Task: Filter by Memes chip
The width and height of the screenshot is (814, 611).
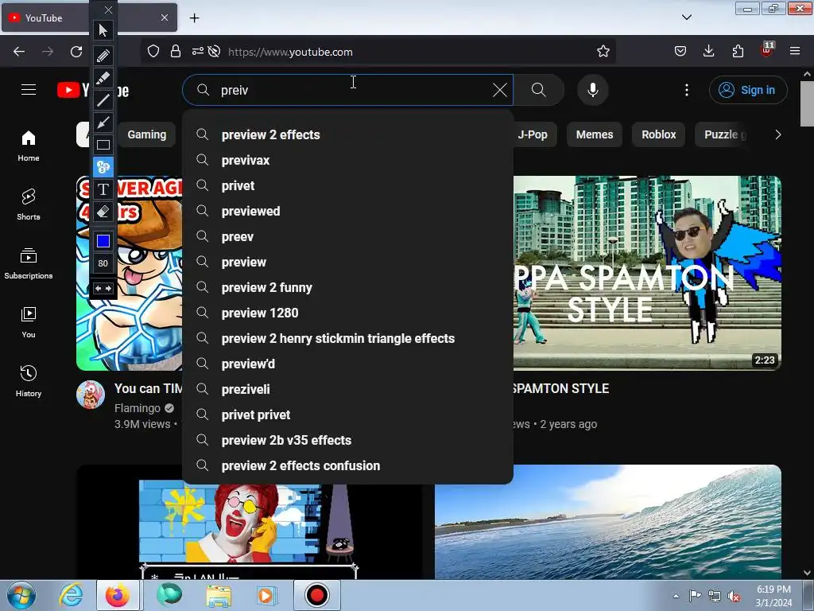Action: tap(595, 134)
